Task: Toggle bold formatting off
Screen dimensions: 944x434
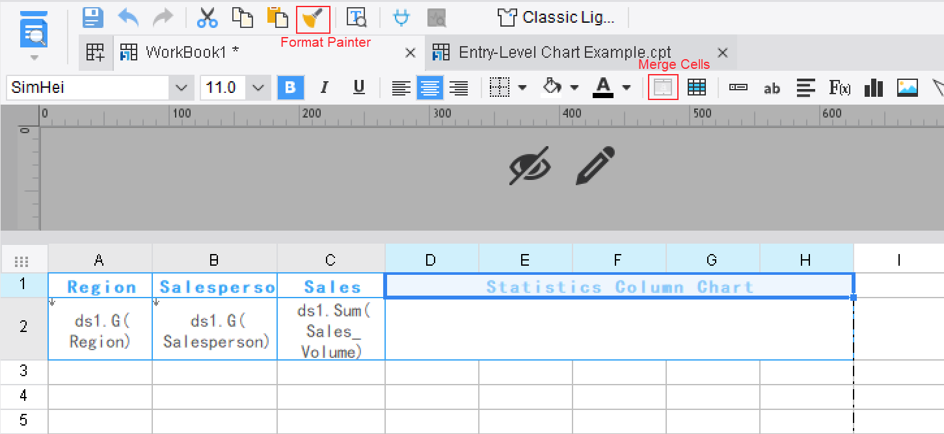Action: [289, 87]
